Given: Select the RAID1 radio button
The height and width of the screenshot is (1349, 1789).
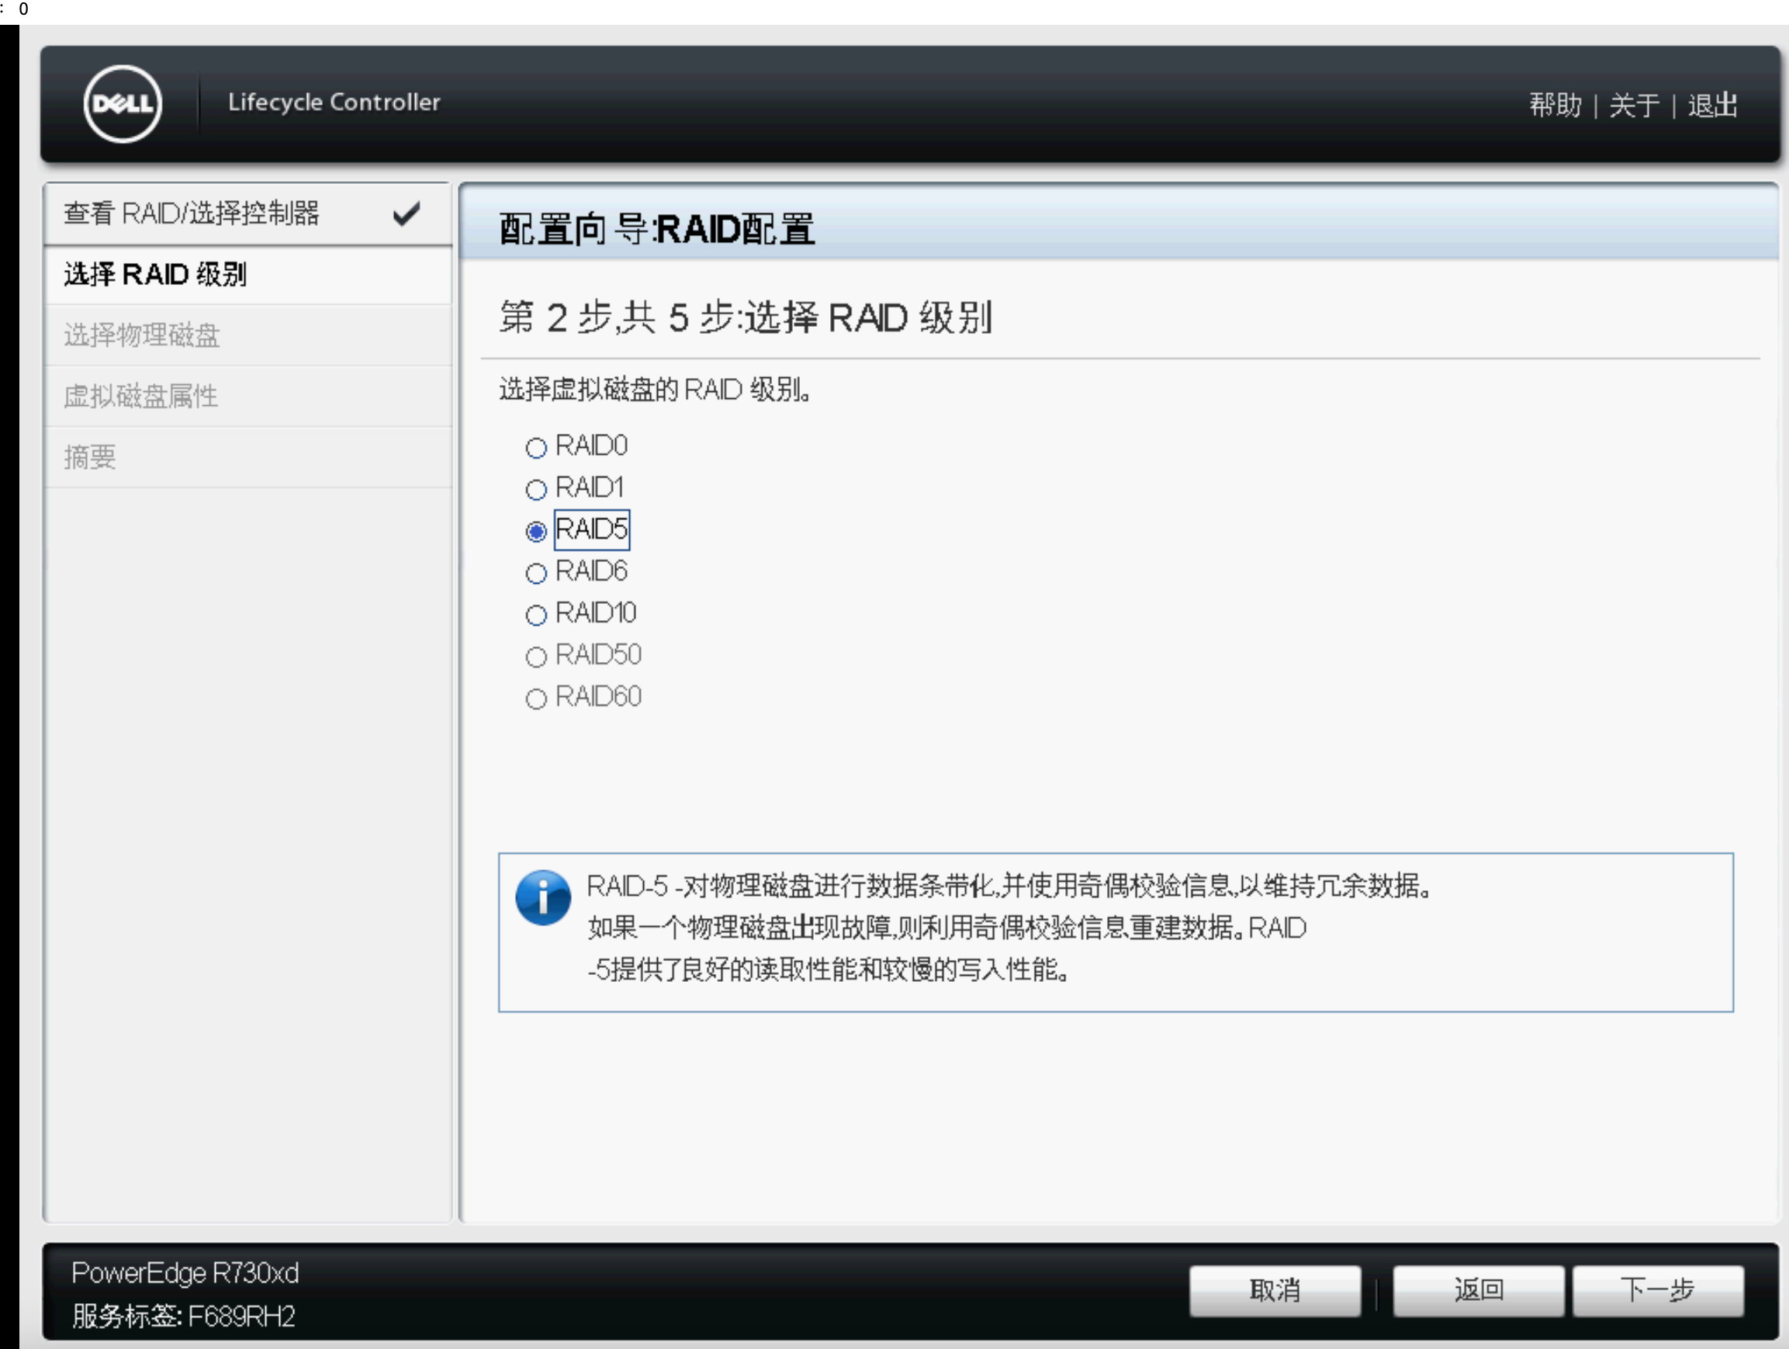Looking at the screenshot, I should 536,490.
